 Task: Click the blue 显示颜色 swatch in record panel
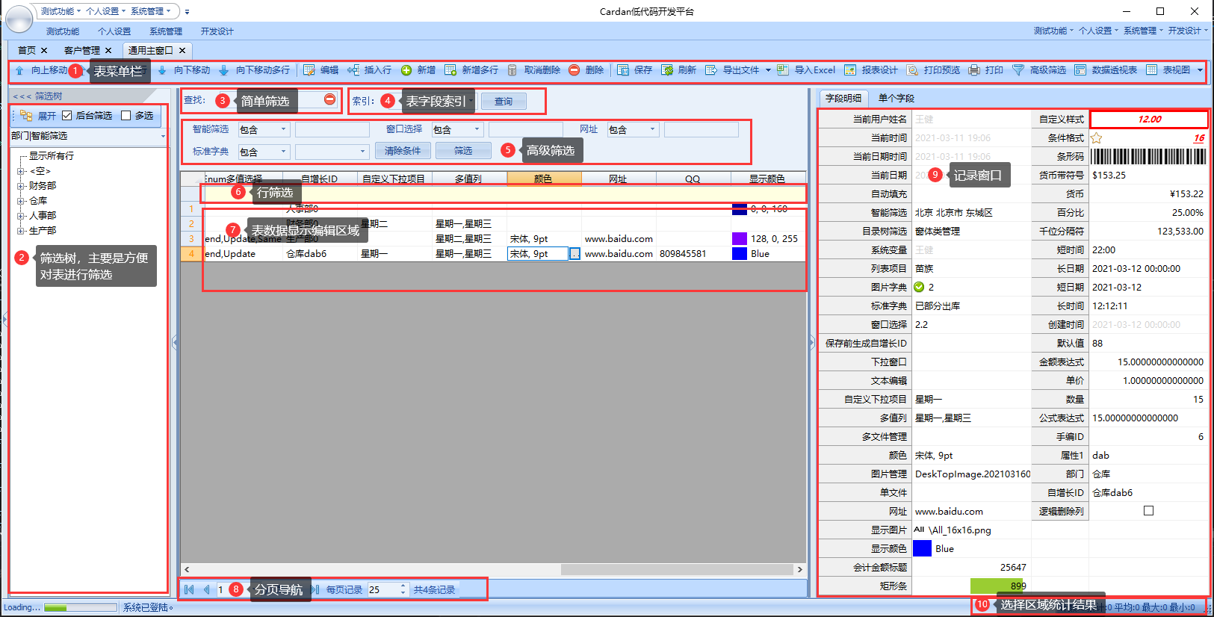pos(923,548)
